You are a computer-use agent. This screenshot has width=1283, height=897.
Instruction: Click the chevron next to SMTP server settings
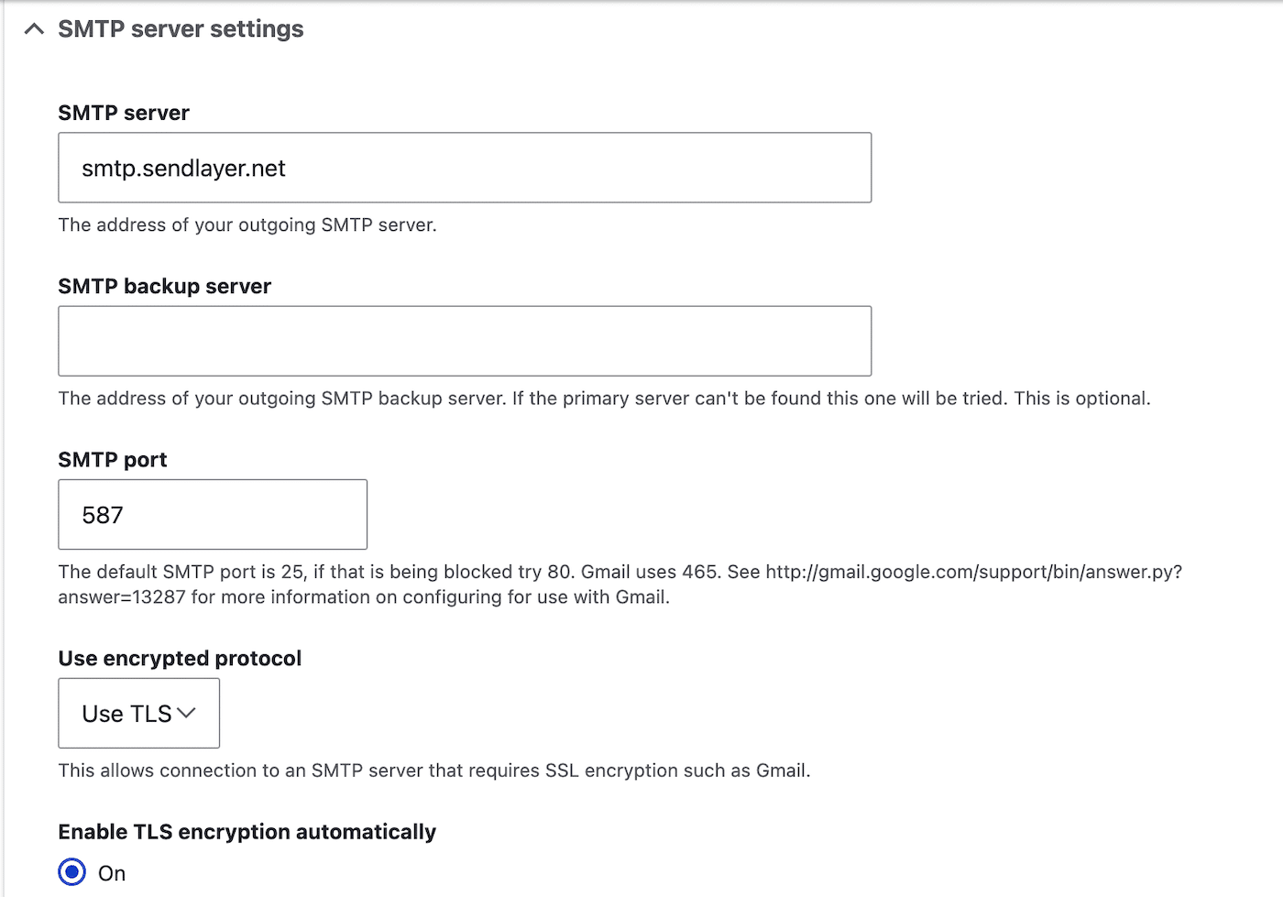click(34, 28)
